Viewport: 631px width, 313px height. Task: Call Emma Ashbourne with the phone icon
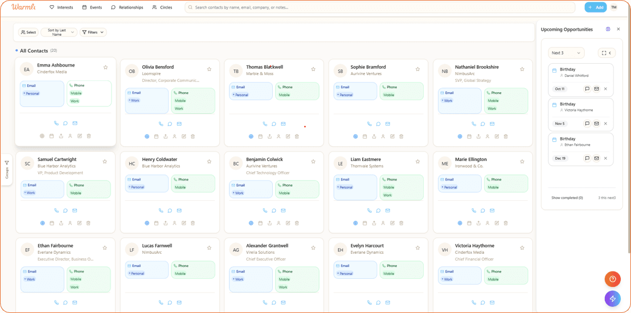click(x=56, y=123)
